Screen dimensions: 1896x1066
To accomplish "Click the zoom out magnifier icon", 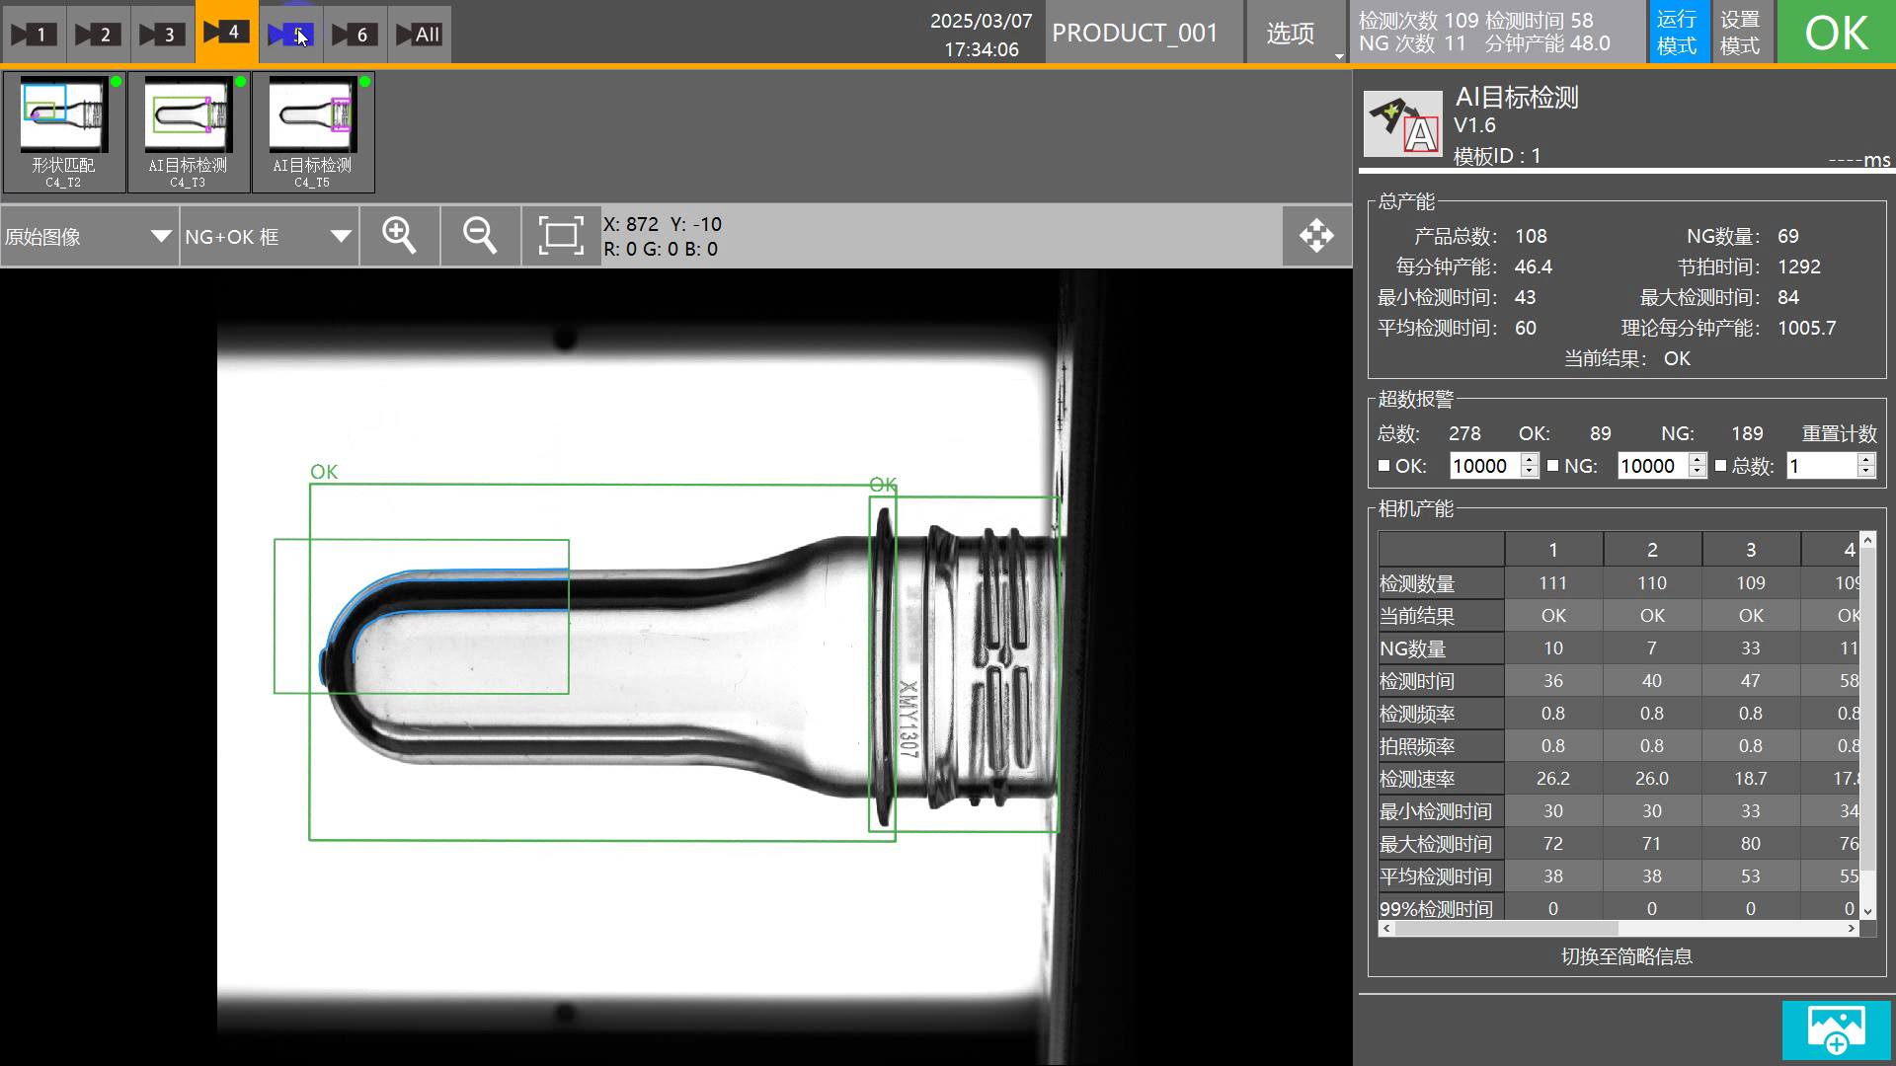I will coord(480,236).
